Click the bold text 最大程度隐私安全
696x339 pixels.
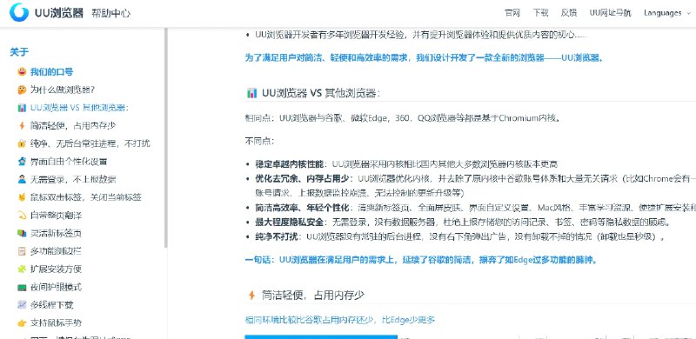tap(290, 222)
